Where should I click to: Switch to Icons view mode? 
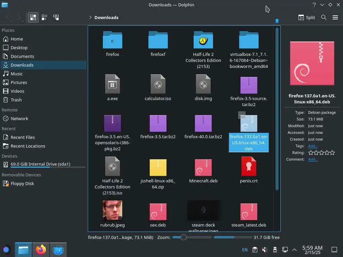pos(33,17)
